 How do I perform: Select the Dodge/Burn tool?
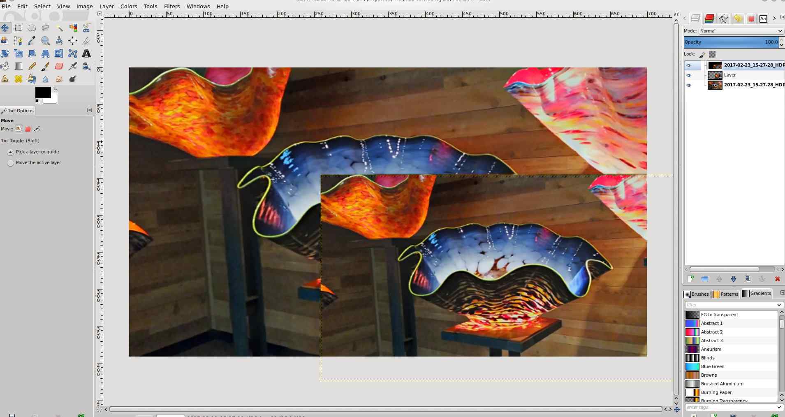(x=73, y=79)
